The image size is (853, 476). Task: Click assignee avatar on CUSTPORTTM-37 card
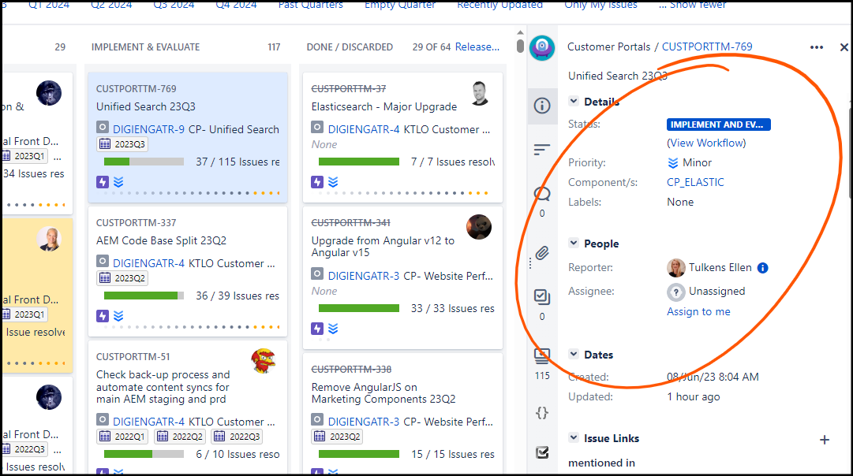tap(479, 93)
